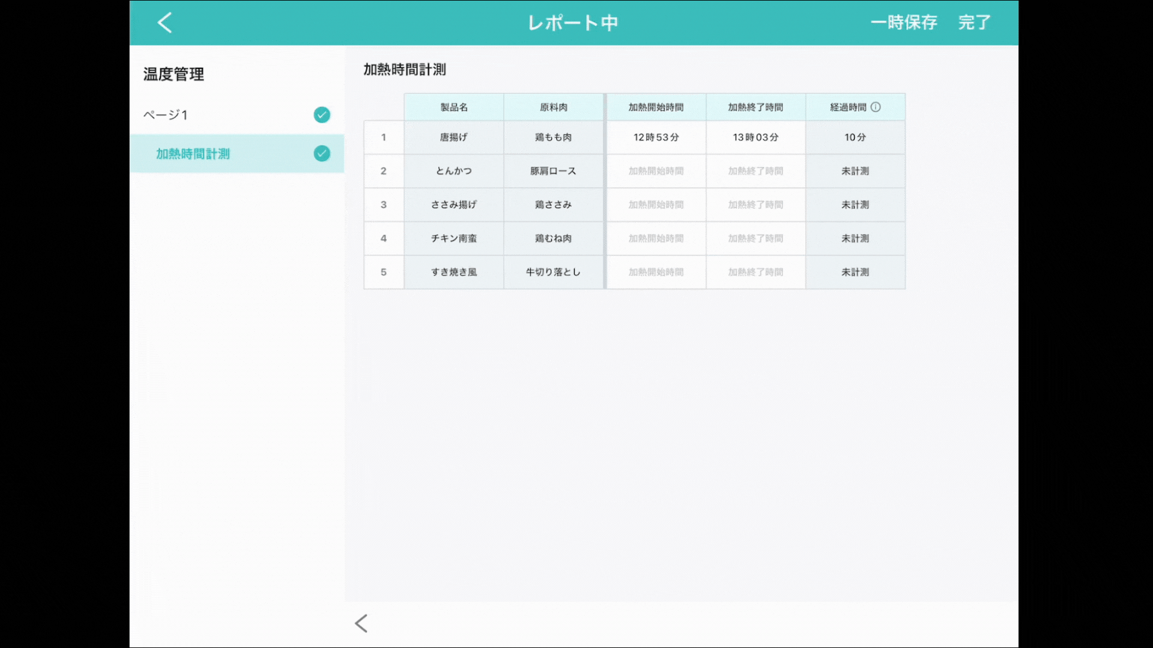Screen dimensions: 1153x648
Task: Edit the 12時53分 start time for 唐揚げ
Action: (656, 137)
